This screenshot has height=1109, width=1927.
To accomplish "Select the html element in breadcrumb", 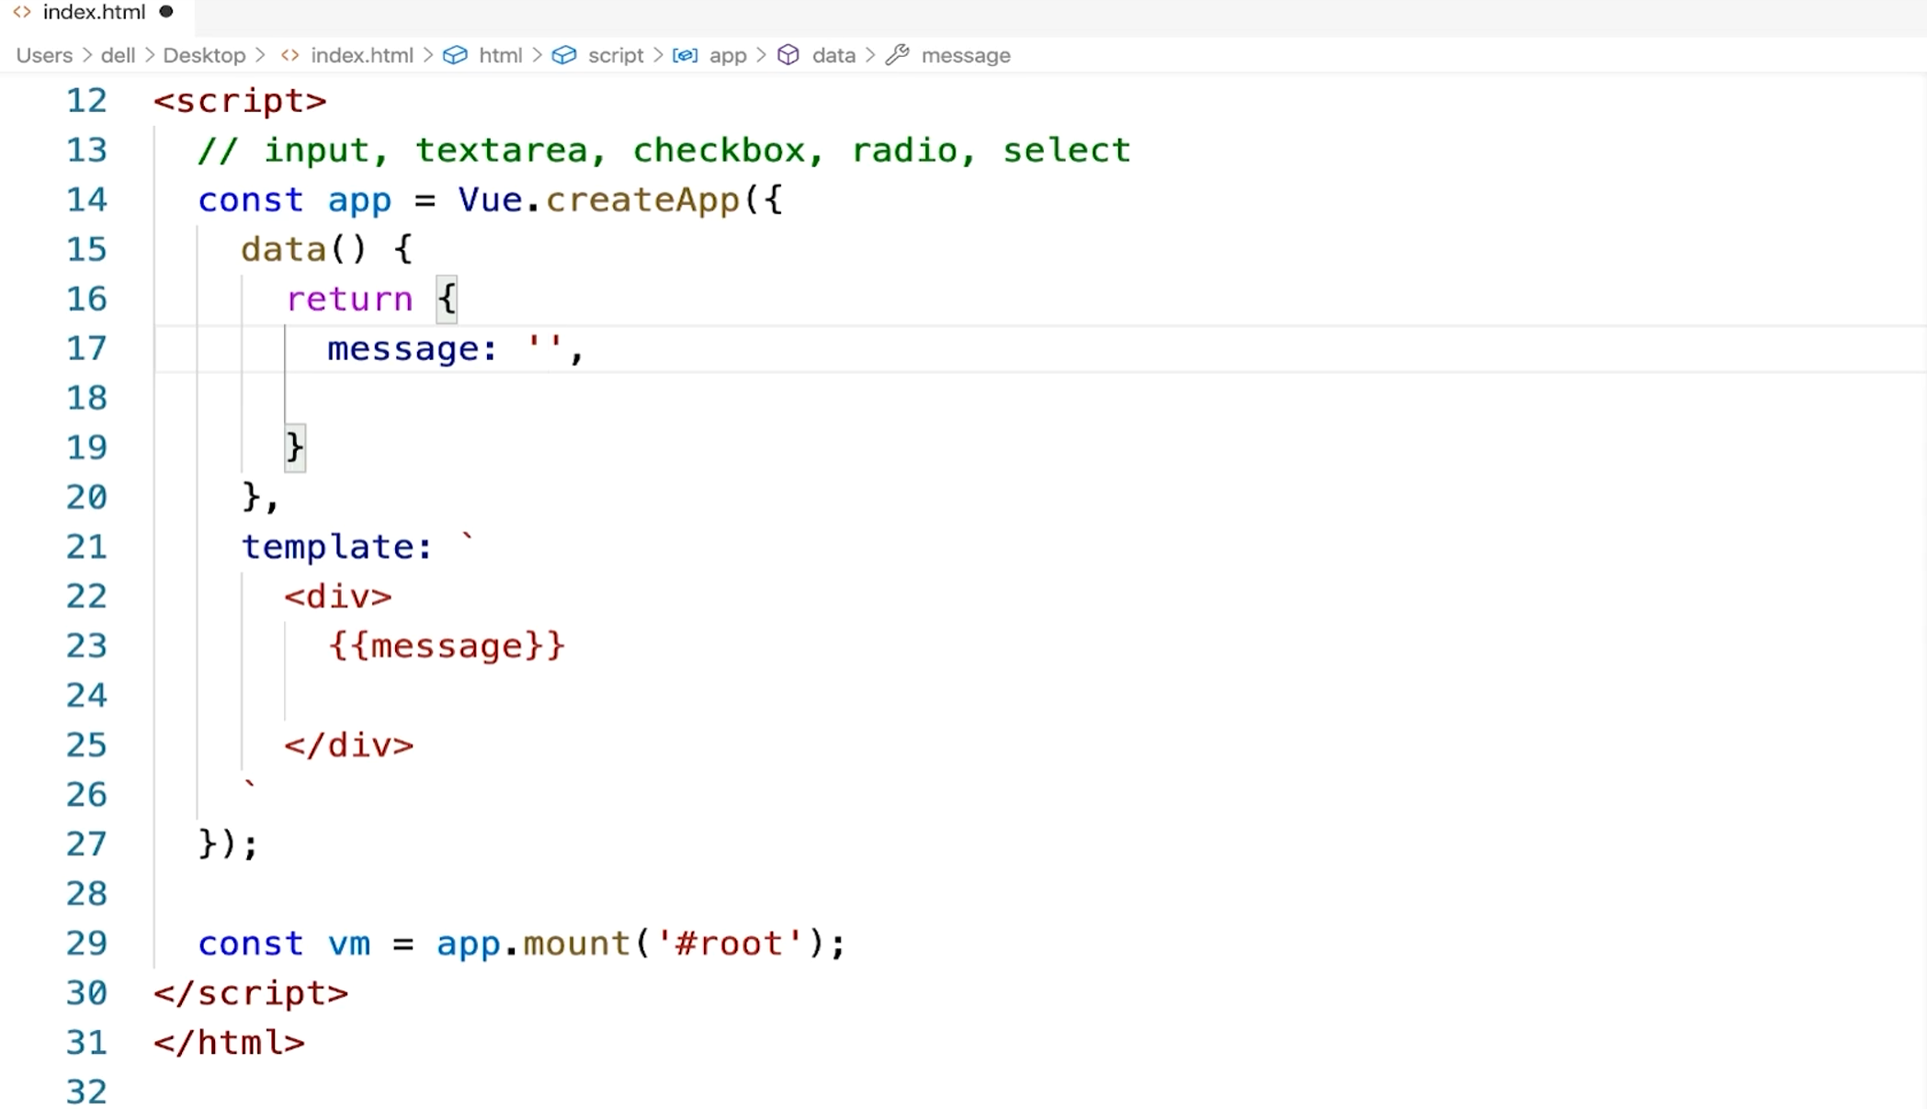I will (x=500, y=54).
